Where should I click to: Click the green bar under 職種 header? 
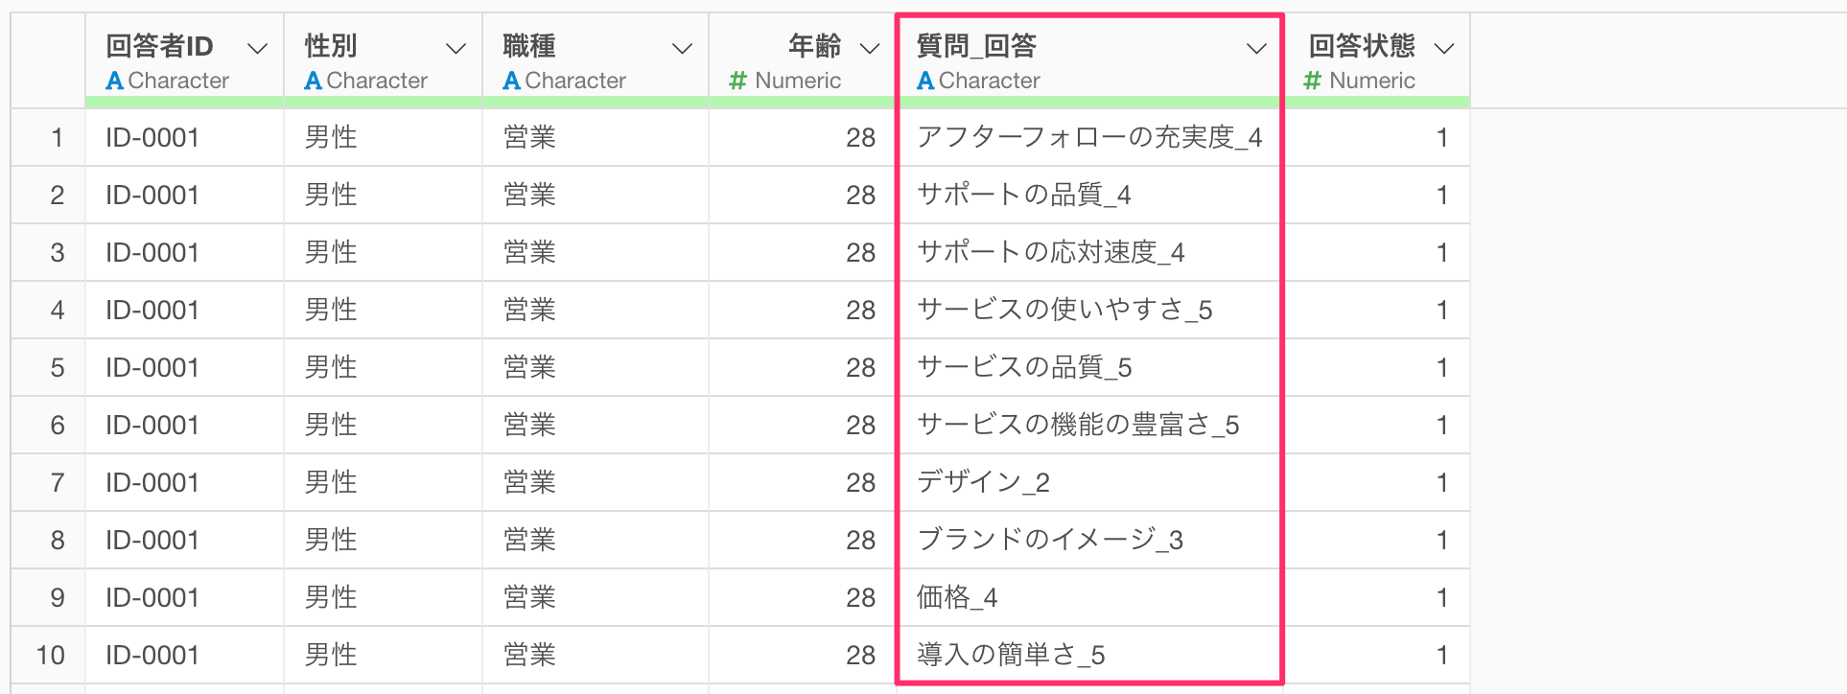pyautogui.click(x=595, y=102)
